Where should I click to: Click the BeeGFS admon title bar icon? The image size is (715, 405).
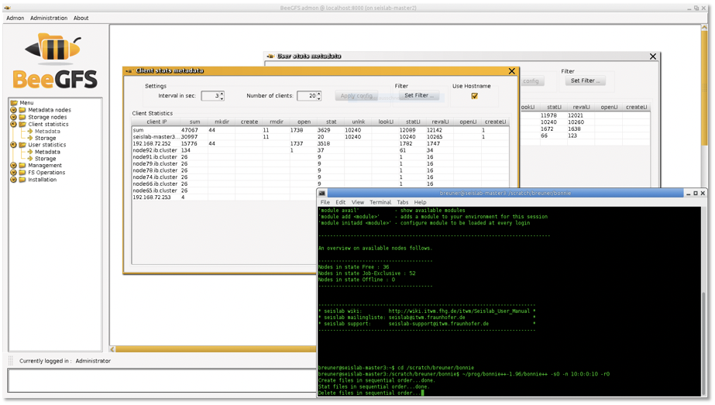7,8
